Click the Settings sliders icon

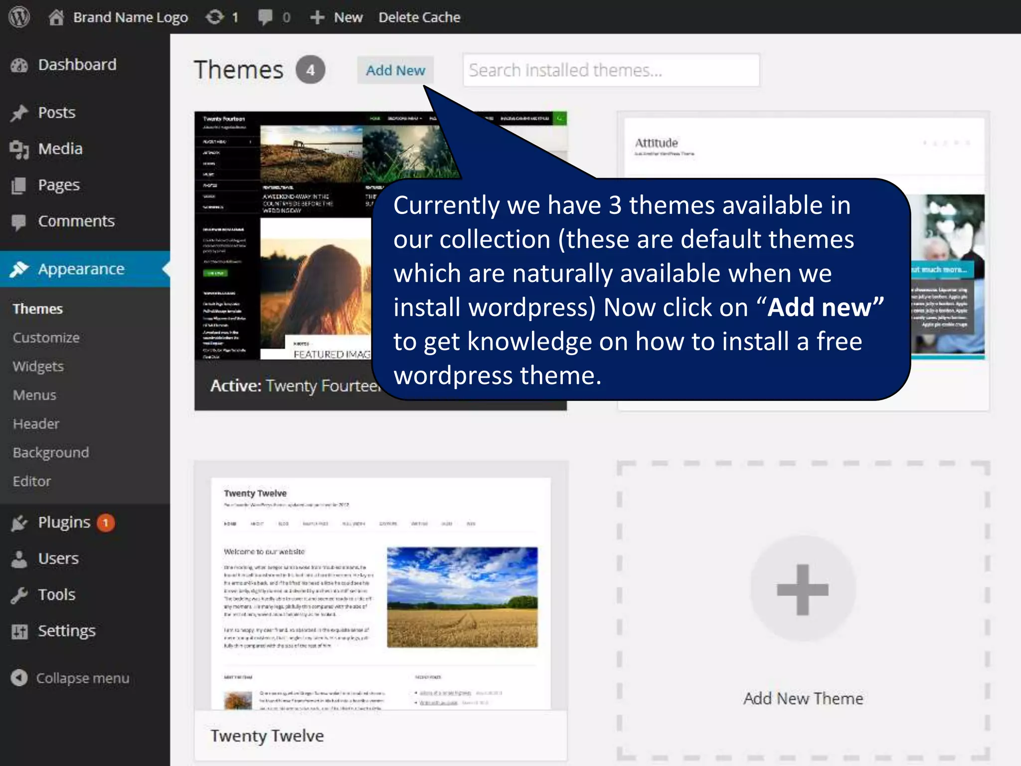point(19,632)
